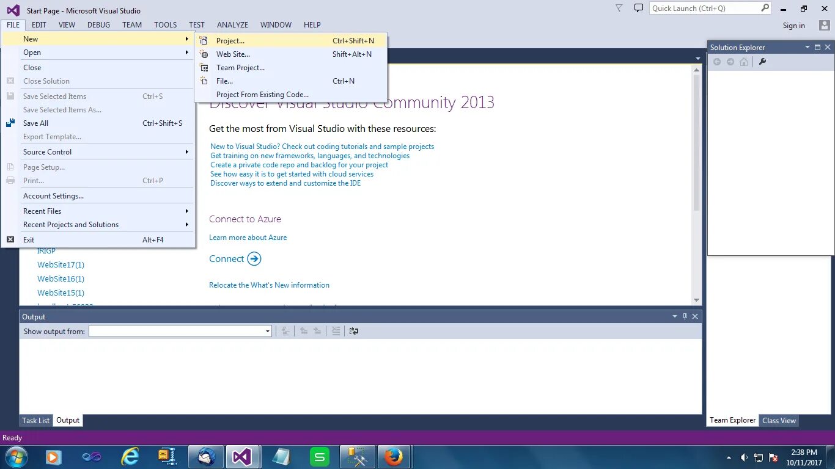Open 'Get training on new frameworks' link

(x=310, y=156)
